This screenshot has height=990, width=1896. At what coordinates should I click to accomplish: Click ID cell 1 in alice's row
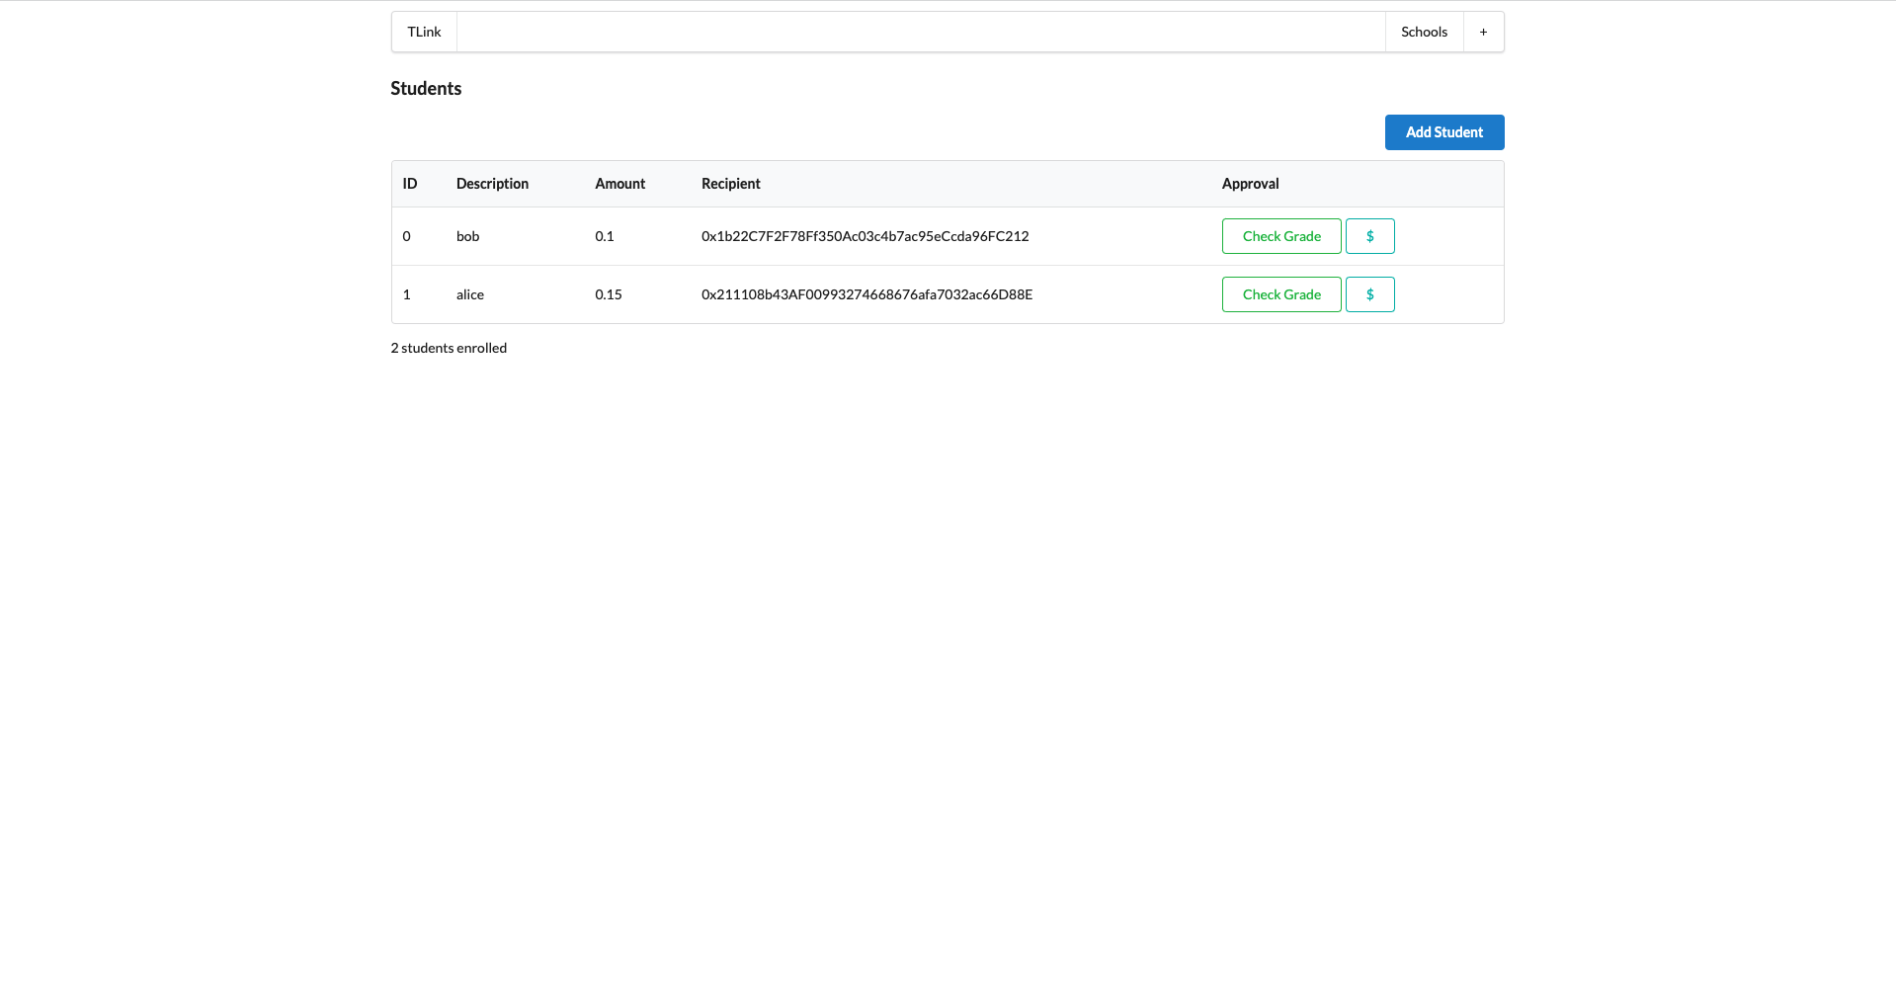406,294
